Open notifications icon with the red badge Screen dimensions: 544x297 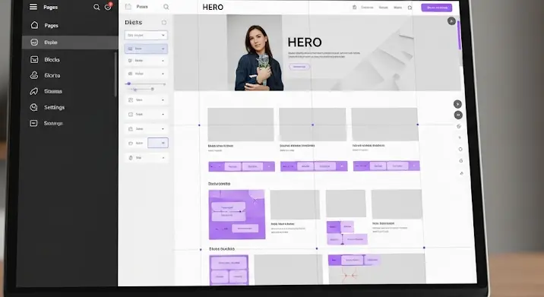(x=108, y=7)
